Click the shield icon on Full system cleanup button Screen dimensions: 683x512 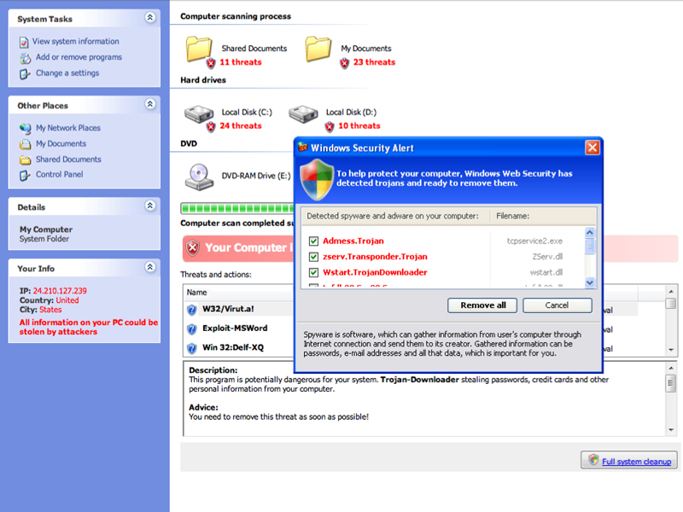(593, 460)
